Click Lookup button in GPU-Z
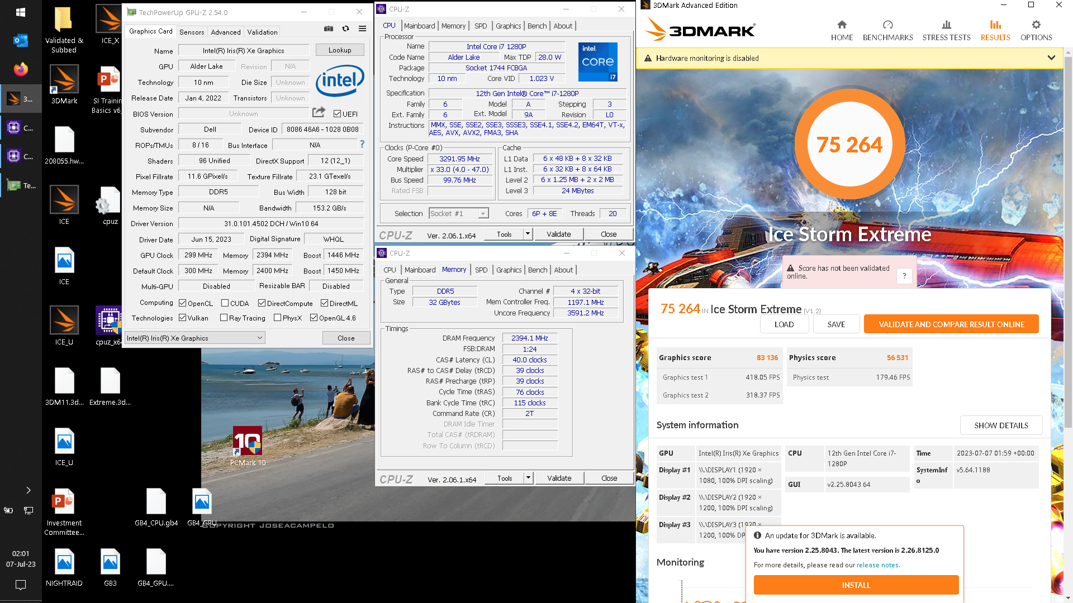The height and width of the screenshot is (603, 1073). pos(340,50)
